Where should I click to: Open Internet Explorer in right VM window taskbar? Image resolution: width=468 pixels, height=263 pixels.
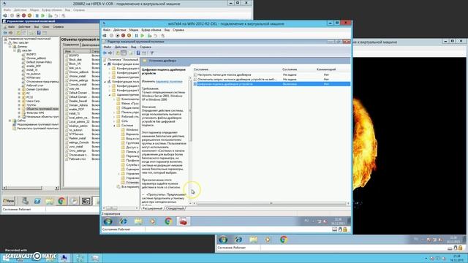click(x=238, y=240)
